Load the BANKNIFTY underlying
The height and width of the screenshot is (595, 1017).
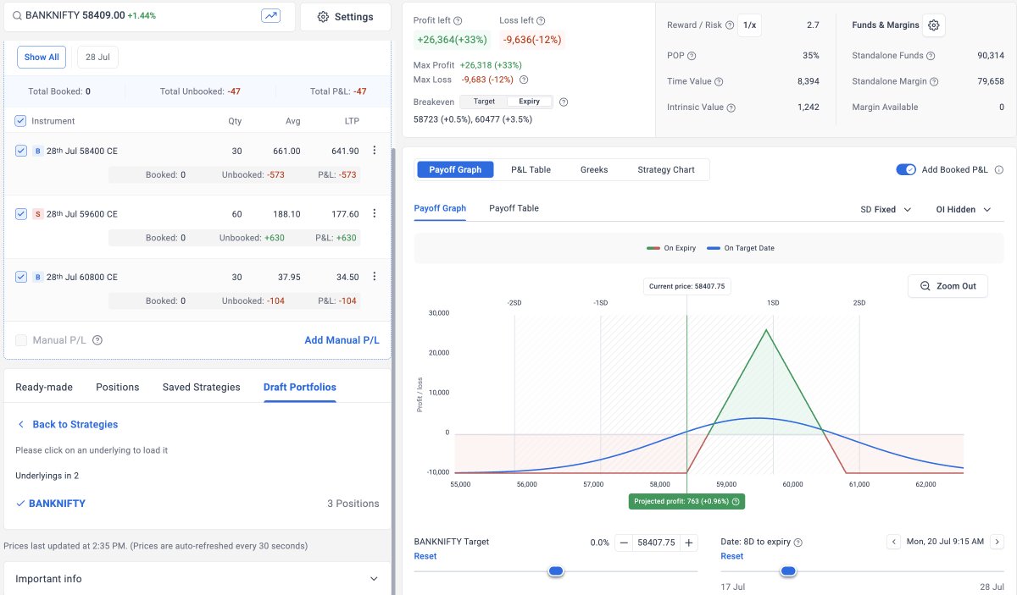pos(58,504)
